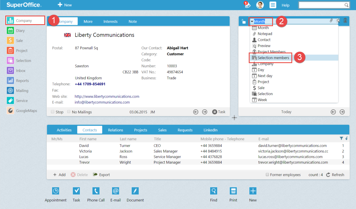Click the mini panel's previous arrow near Today
Screen dimensions: 356x209
pos(333,112)
